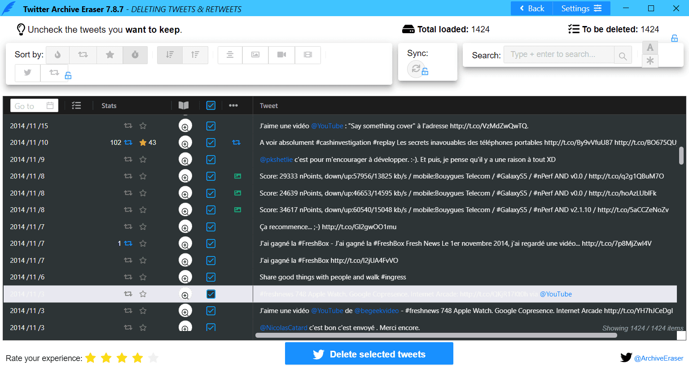Sort by favorites star icon

(110, 55)
